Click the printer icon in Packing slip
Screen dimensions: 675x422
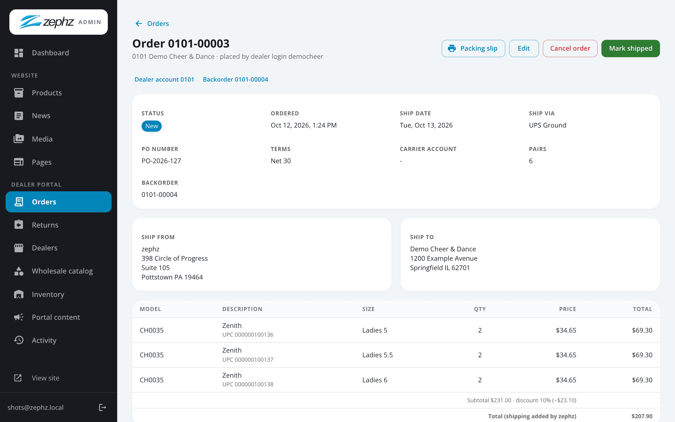[x=452, y=48]
